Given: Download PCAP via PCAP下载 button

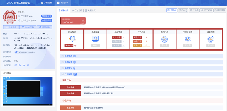Looking at the screenshot, I should point(28,27).
